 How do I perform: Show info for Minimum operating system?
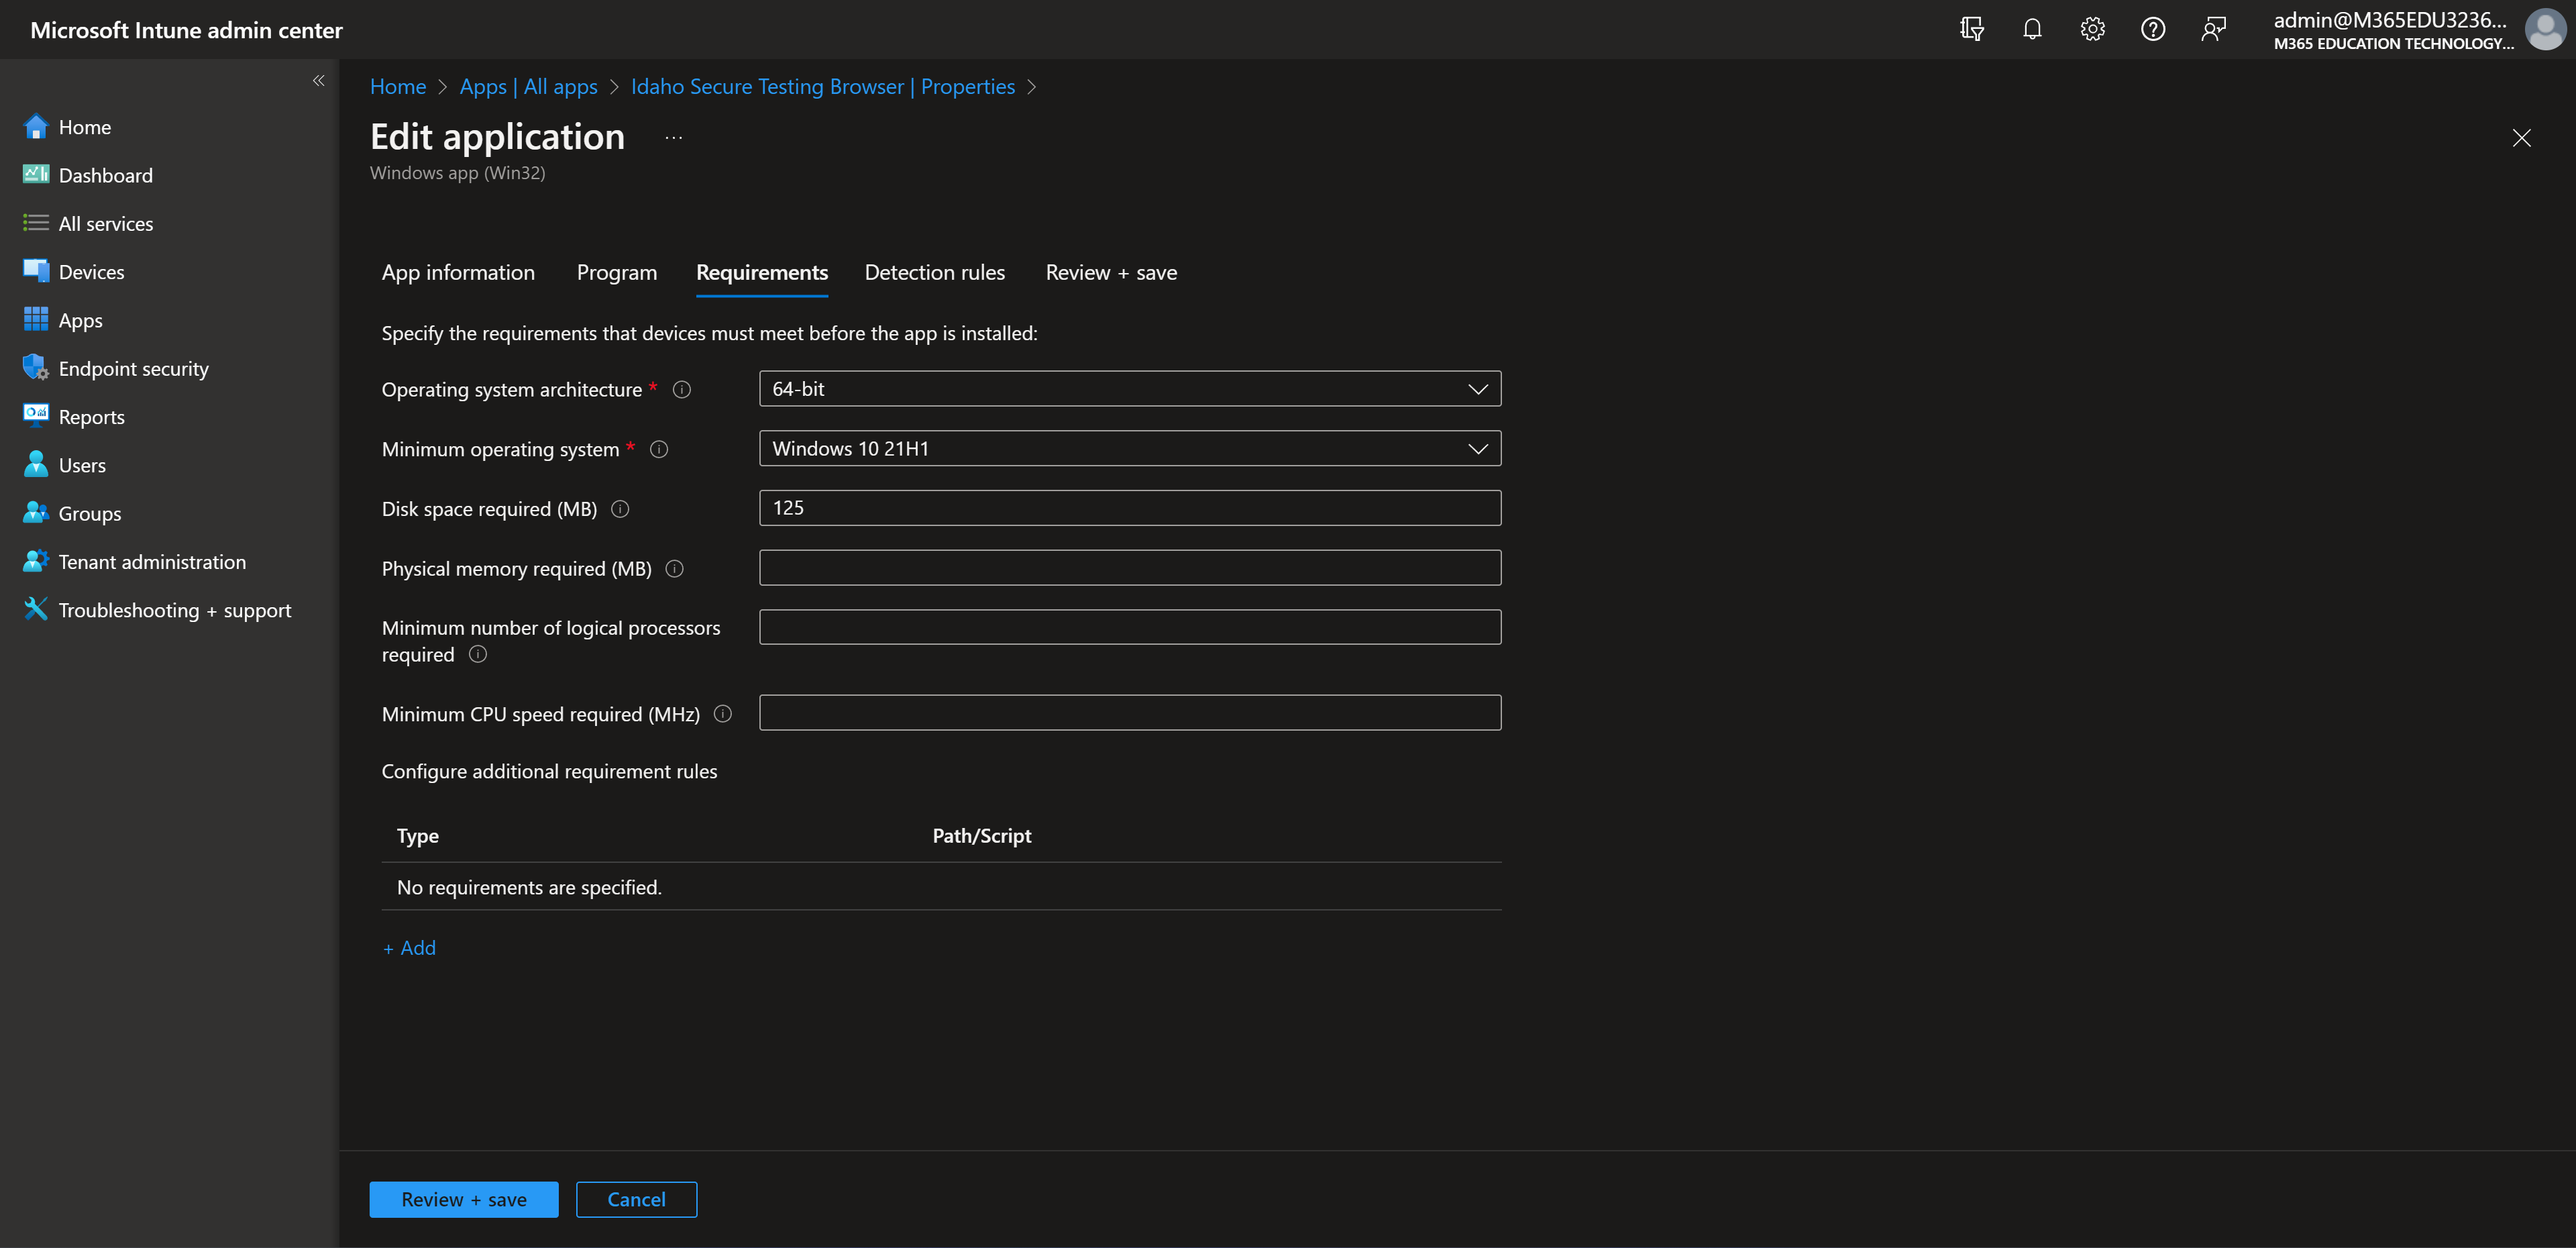659,450
